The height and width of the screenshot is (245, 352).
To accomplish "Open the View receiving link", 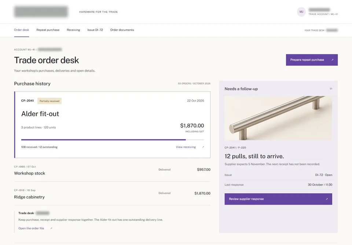I will click(x=186, y=147).
